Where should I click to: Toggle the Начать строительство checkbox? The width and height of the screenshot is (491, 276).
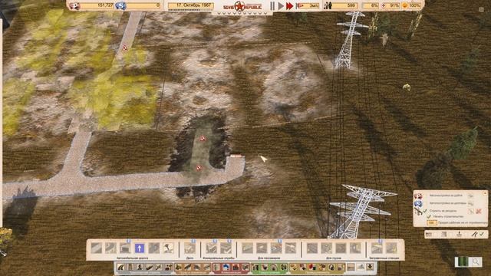click(429, 216)
